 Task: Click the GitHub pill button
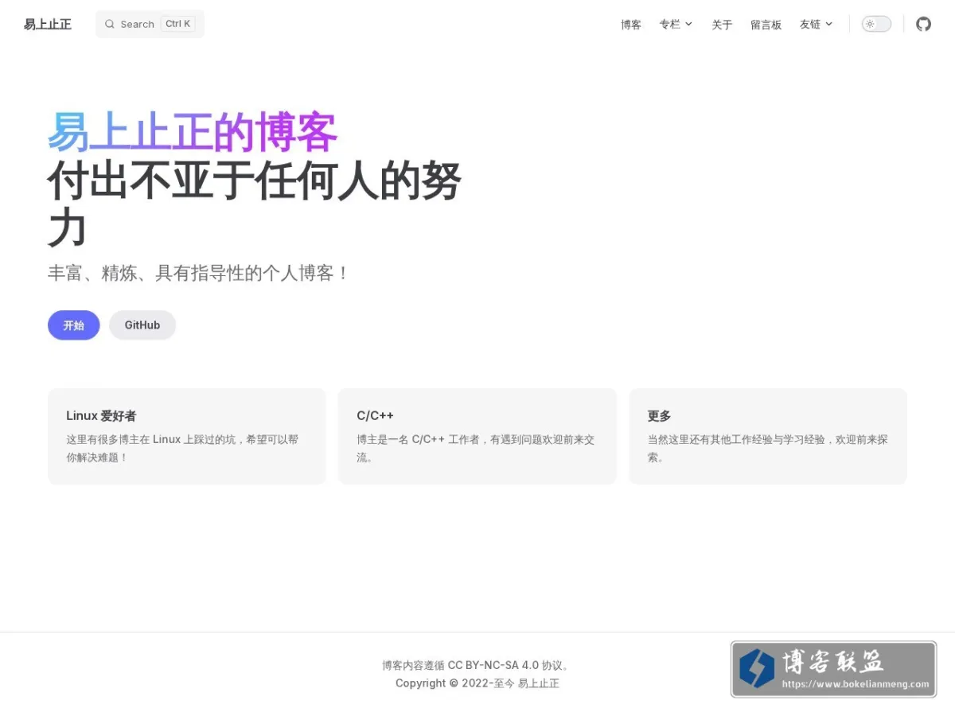[142, 325]
